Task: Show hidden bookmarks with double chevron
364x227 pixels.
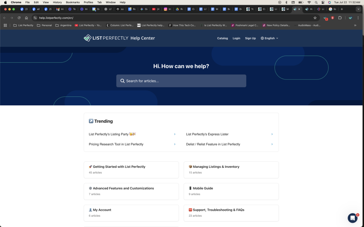Action: (355, 25)
